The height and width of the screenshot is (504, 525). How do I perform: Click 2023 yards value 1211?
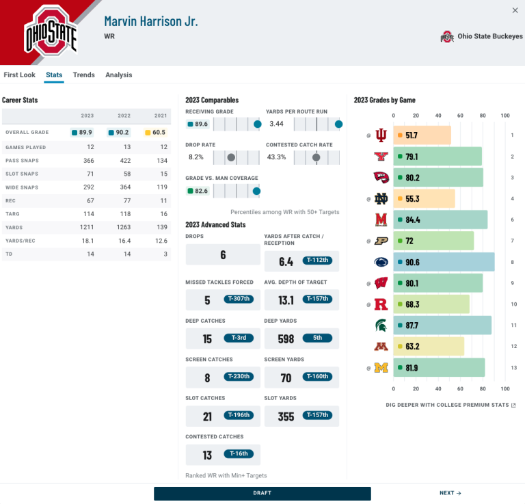(x=87, y=227)
